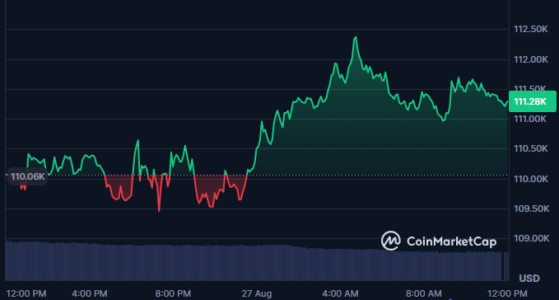The width and height of the screenshot is (559, 300).
Task: Click the CoinMarketCap watermark text
Action: (451, 241)
